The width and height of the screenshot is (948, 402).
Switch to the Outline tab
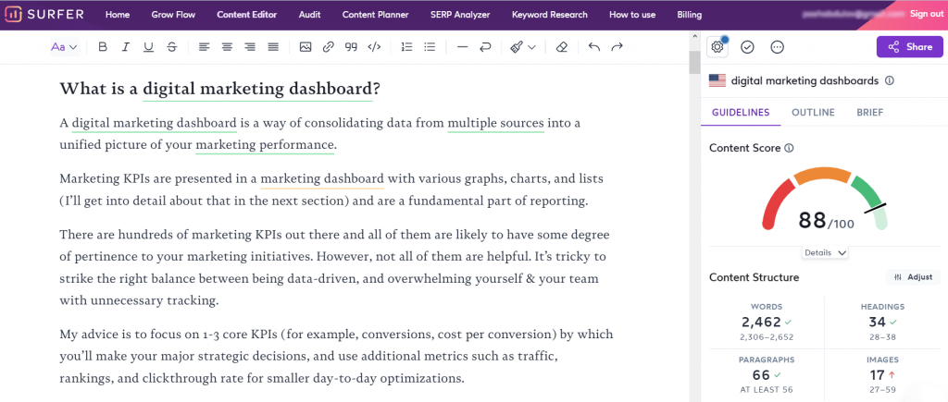pos(813,112)
